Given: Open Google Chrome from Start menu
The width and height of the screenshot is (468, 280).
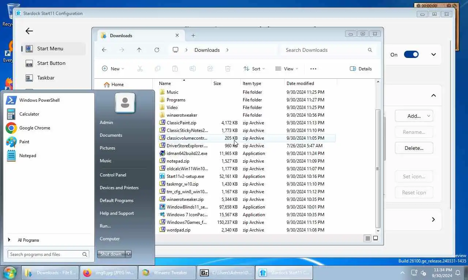Looking at the screenshot, I should tap(35, 128).
